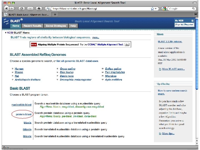
Task: Click the Google search engine icon
Action: coord(164,9)
